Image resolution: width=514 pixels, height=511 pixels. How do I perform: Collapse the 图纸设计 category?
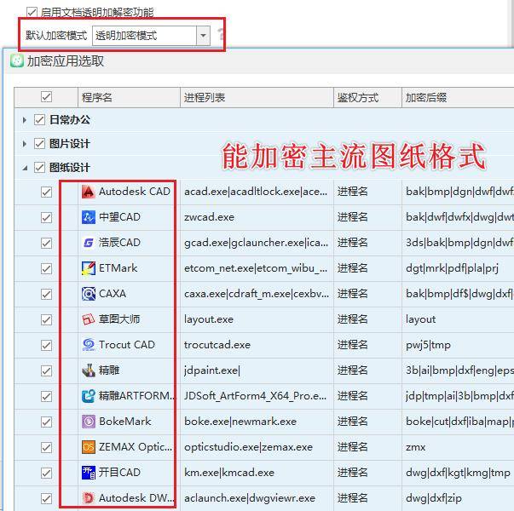25,168
